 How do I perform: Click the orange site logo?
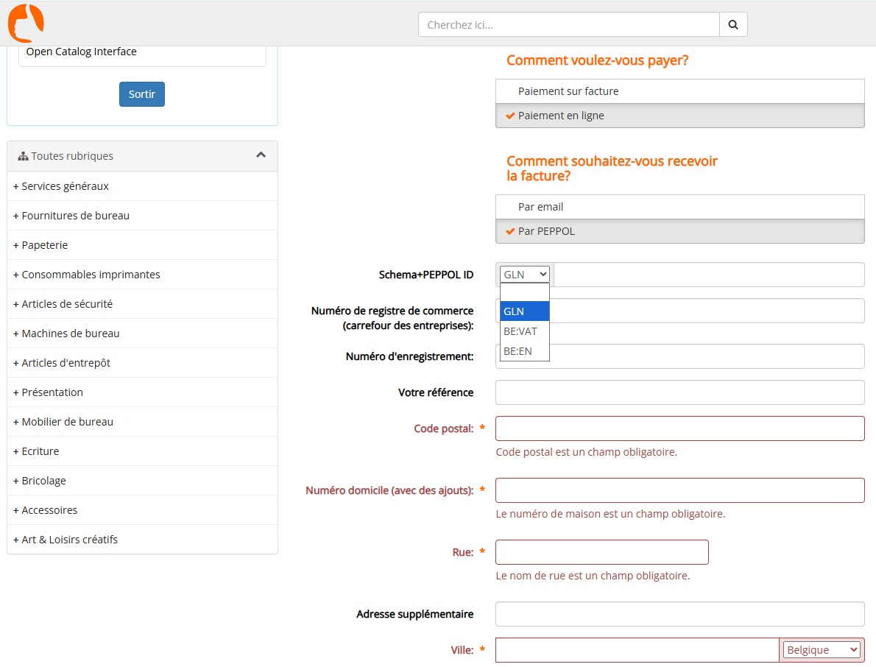(x=26, y=23)
